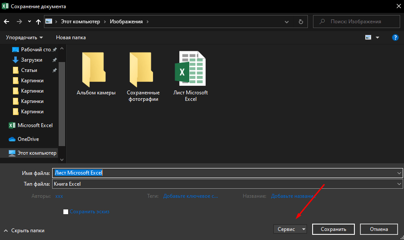Refresh the Изображения folder view
The width and height of the screenshot is (404, 240).
pyautogui.click(x=301, y=22)
